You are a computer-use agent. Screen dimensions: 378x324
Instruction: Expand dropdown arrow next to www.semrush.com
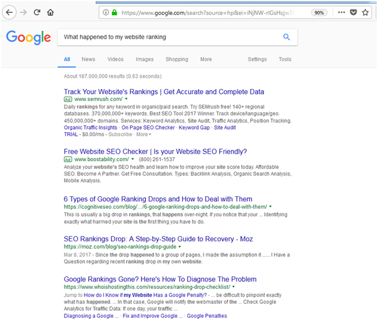(x=126, y=99)
